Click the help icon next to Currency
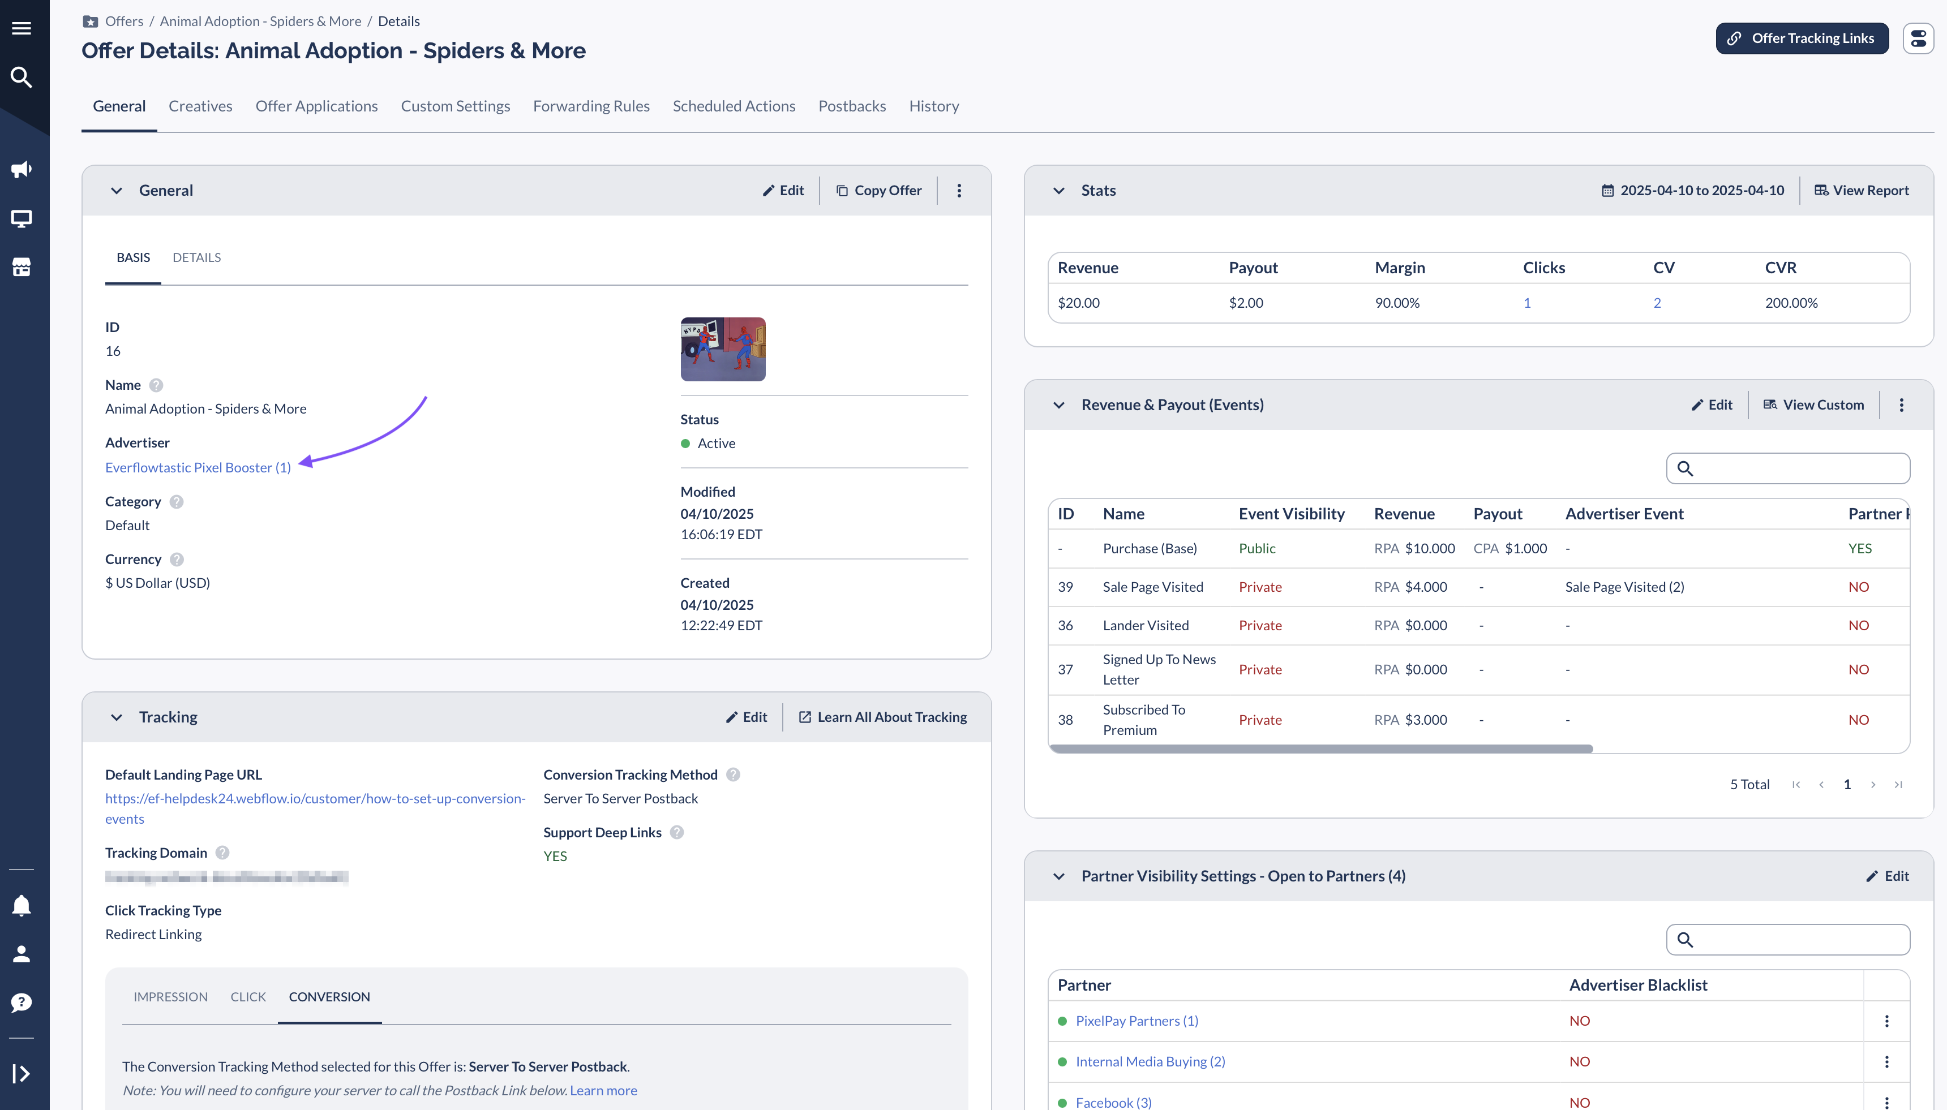 click(177, 560)
